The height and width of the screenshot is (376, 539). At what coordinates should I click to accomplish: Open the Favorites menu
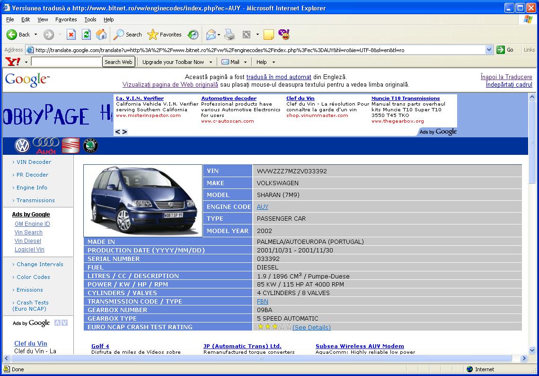(66, 19)
